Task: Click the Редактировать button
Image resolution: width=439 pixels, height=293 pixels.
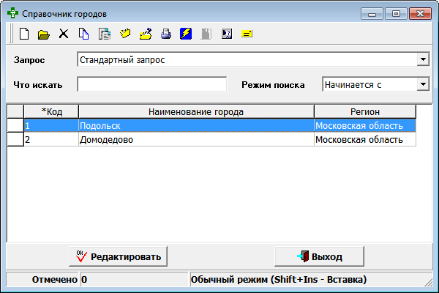Action: point(118,256)
